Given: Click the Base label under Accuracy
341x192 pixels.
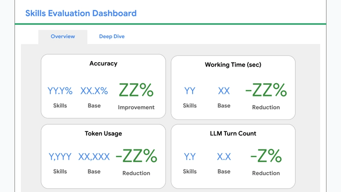Looking at the screenshot, I should (94, 105).
